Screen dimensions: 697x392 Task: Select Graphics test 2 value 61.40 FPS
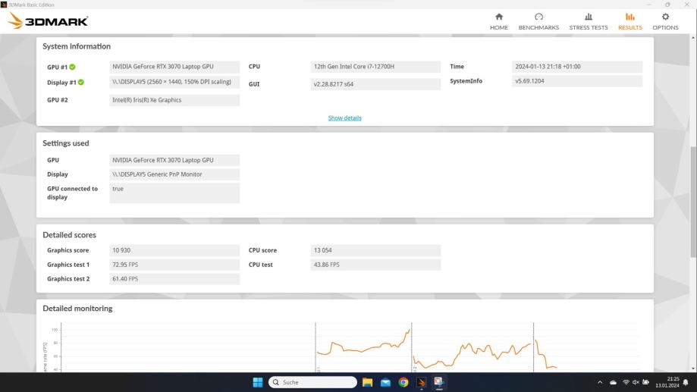174,279
